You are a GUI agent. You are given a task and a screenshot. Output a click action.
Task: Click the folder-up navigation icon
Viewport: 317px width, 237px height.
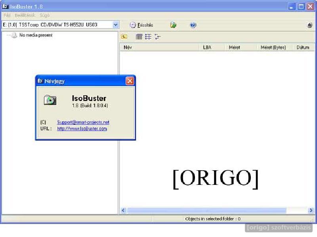pyautogui.click(x=124, y=37)
